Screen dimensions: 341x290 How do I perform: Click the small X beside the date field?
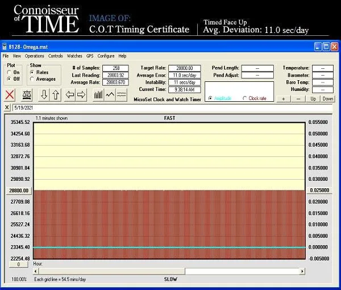coord(7,107)
